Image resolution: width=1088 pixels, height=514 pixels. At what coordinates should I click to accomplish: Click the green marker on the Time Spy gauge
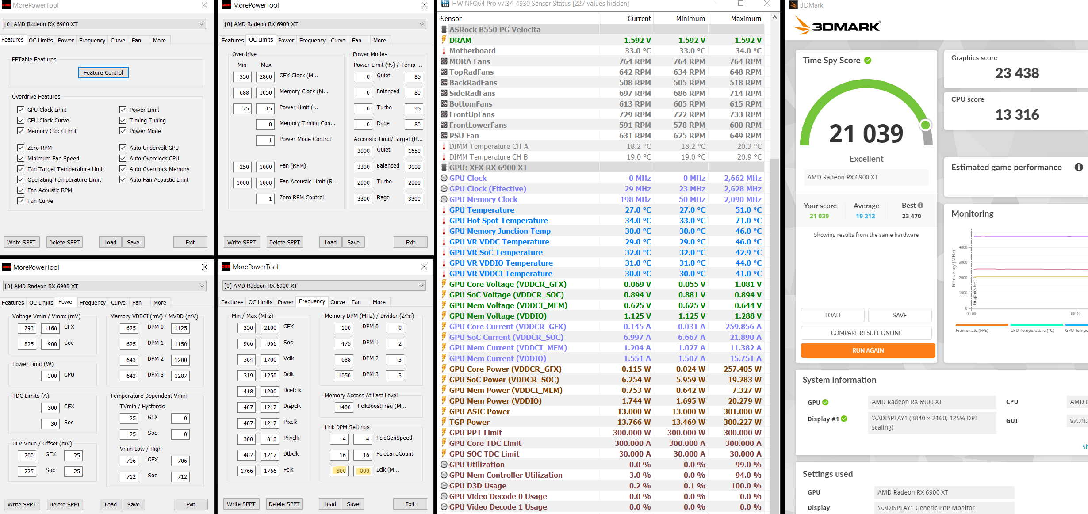(x=924, y=125)
